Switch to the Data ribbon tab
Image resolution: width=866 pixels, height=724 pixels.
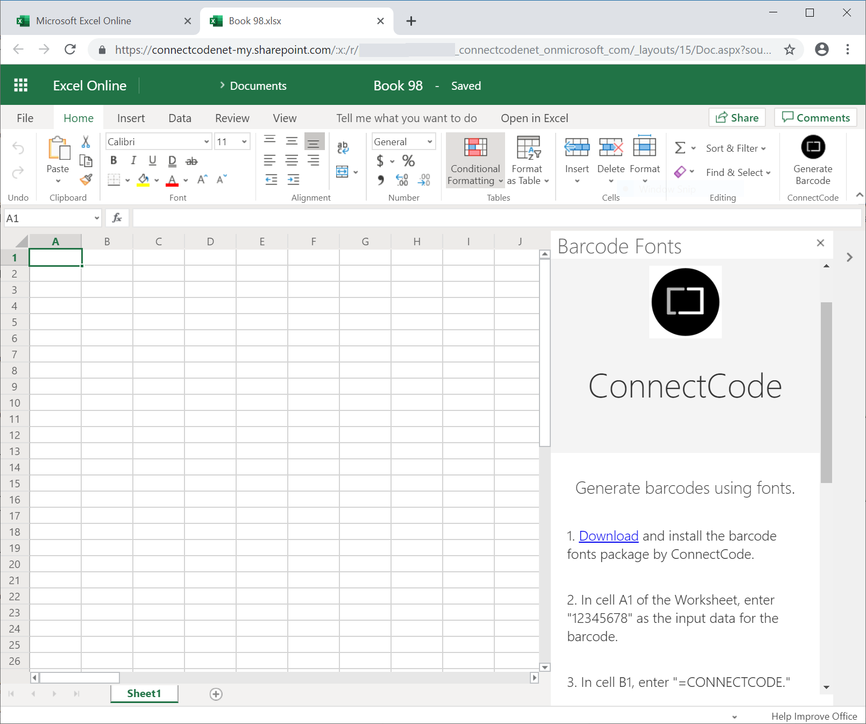[180, 118]
